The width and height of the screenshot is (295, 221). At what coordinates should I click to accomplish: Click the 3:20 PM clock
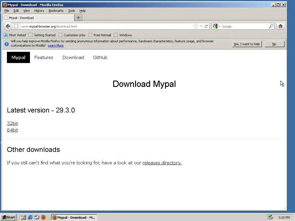click(284, 218)
